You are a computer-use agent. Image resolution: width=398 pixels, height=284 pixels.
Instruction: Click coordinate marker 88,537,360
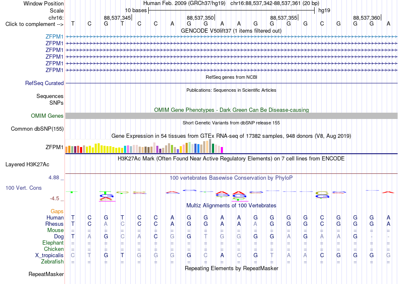coord(367,18)
